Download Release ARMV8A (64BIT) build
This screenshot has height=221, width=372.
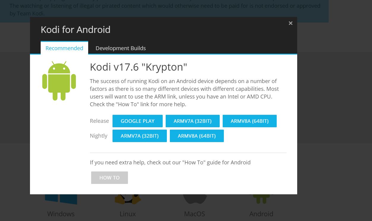tap(249, 121)
